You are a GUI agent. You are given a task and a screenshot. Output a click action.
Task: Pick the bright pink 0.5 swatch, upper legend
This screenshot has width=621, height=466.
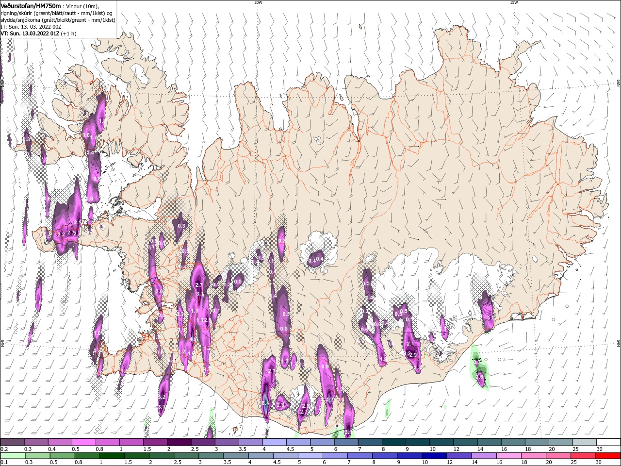point(83,442)
